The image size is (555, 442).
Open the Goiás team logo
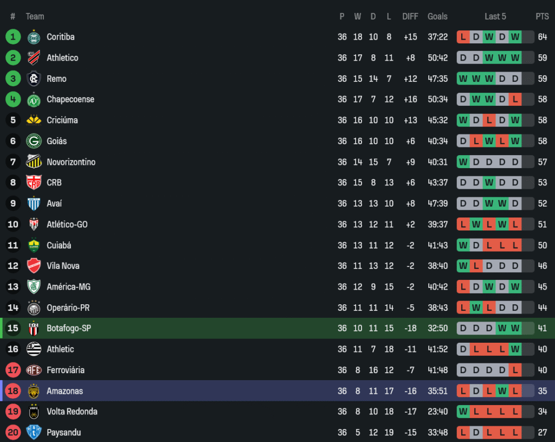click(x=34, y=141)
